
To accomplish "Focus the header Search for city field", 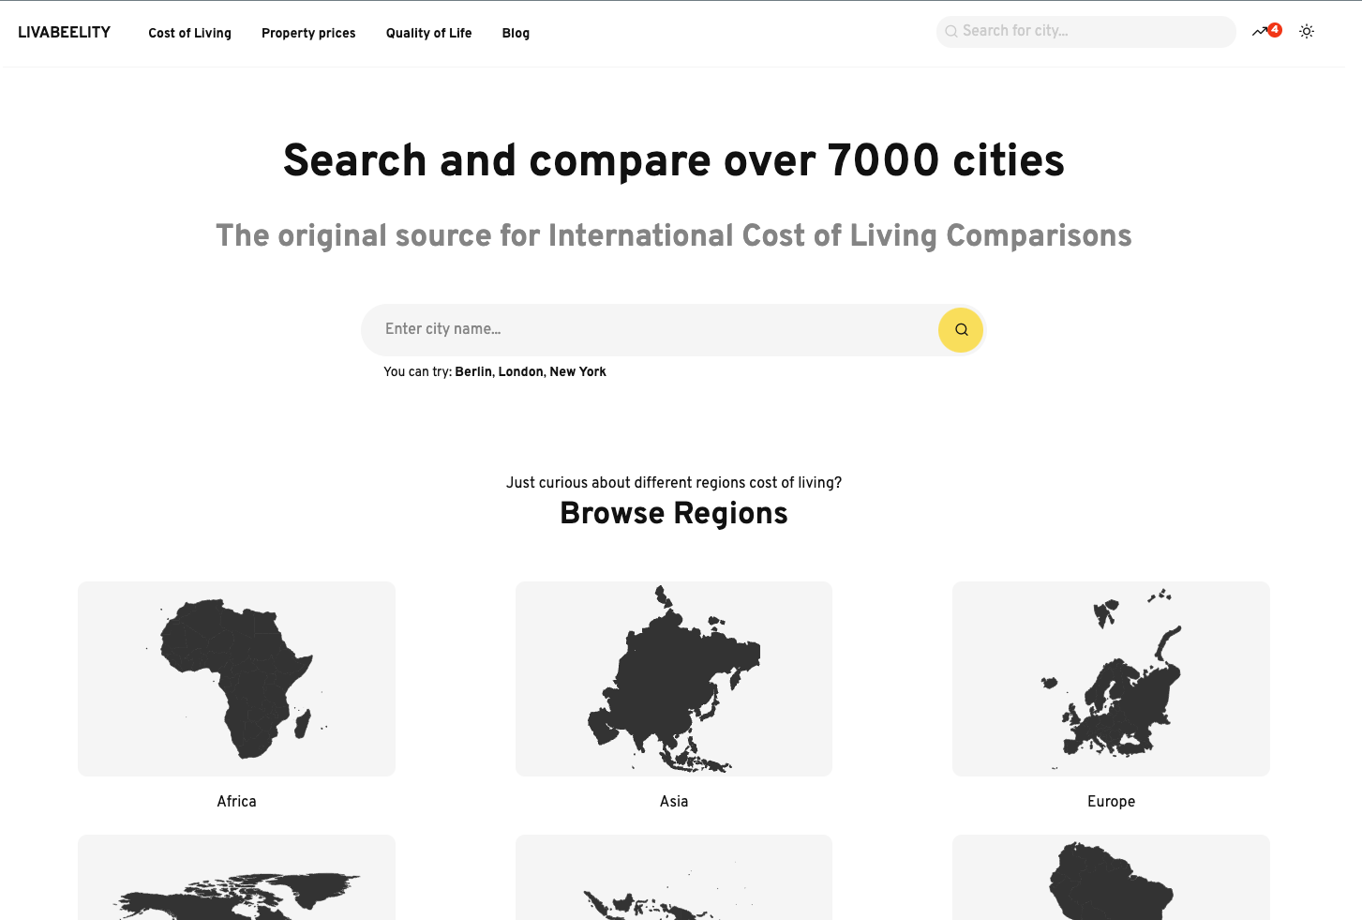I will 1085,31.
